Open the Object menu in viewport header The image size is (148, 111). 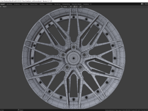pyautogui.click(x=5, y=7)
